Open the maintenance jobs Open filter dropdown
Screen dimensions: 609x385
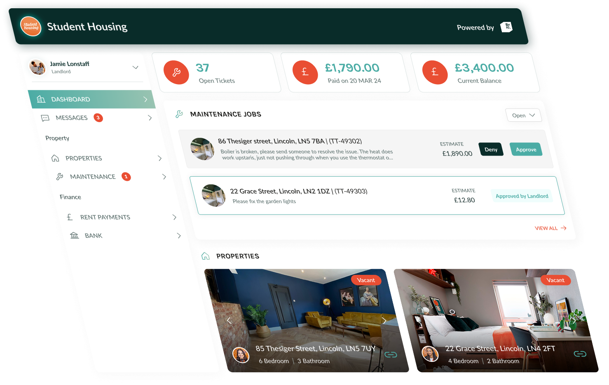523,115
